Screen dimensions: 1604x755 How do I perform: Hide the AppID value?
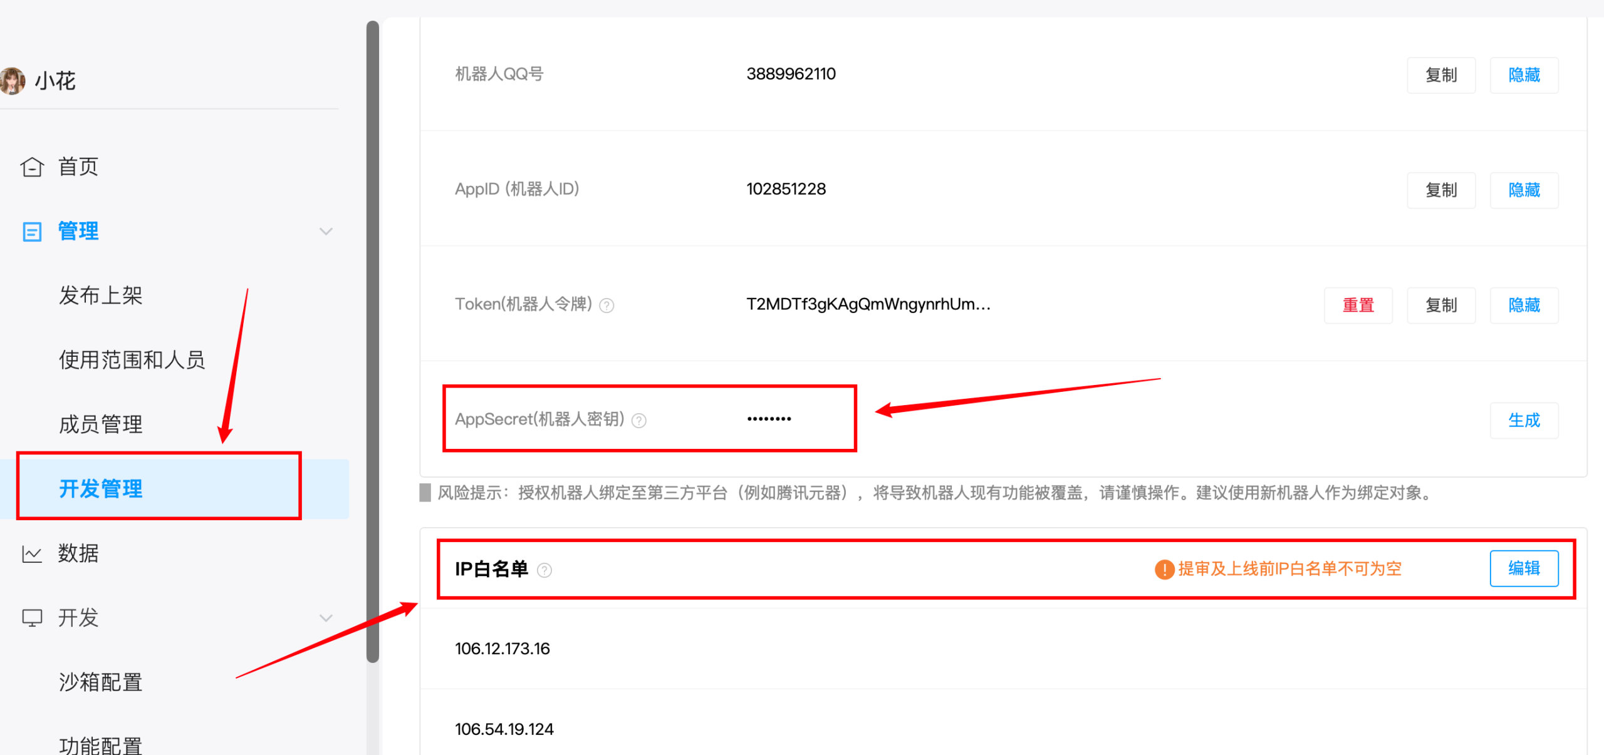(x=1524, y=190)
